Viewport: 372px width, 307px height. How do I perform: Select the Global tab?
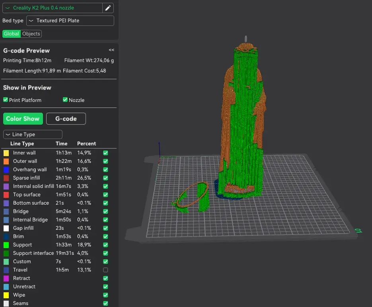(12, 34)
